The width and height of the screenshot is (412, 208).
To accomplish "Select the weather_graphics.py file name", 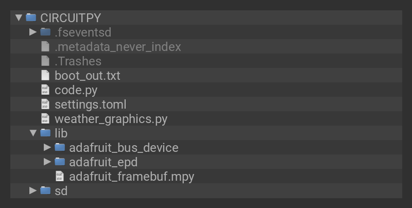I will tap(111, 119).
